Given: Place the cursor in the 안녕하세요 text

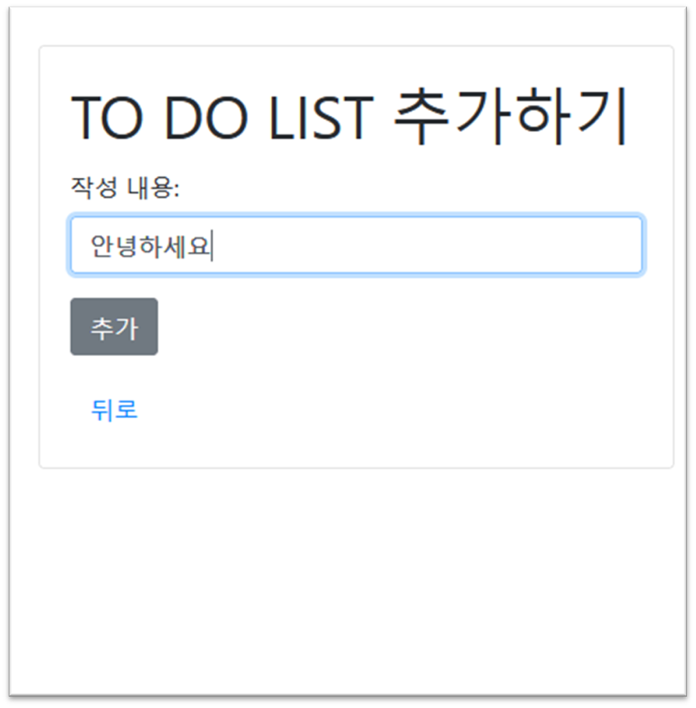Looking at the screenshot, I should coord(151,246).
